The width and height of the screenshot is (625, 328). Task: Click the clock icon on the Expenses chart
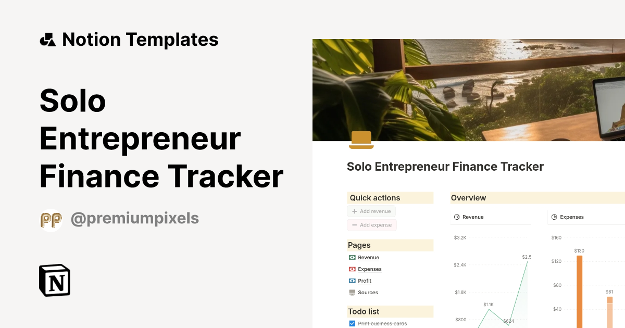point(553,217)
